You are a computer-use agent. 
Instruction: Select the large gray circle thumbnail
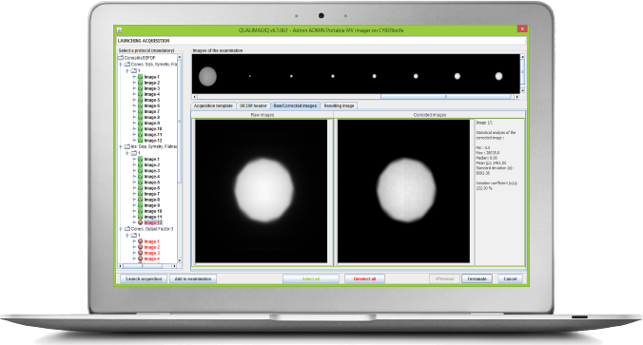pos(207,76)
